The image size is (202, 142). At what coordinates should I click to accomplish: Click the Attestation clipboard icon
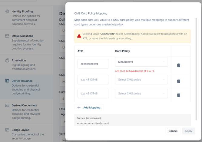7,60
